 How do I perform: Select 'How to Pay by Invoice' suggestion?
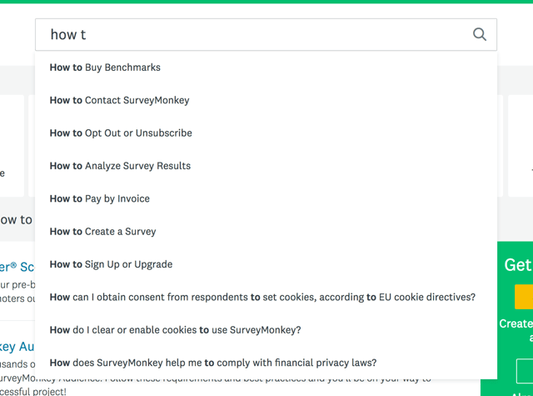click(x=100, y=198)
